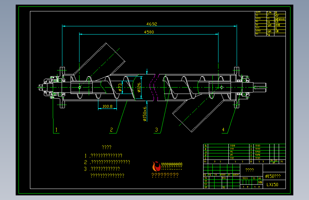Image resolution: width=309 pixels, height=200 pixels.
Task: Pick the rpm unit beside 1440
Action: click(x=269, y=25)
